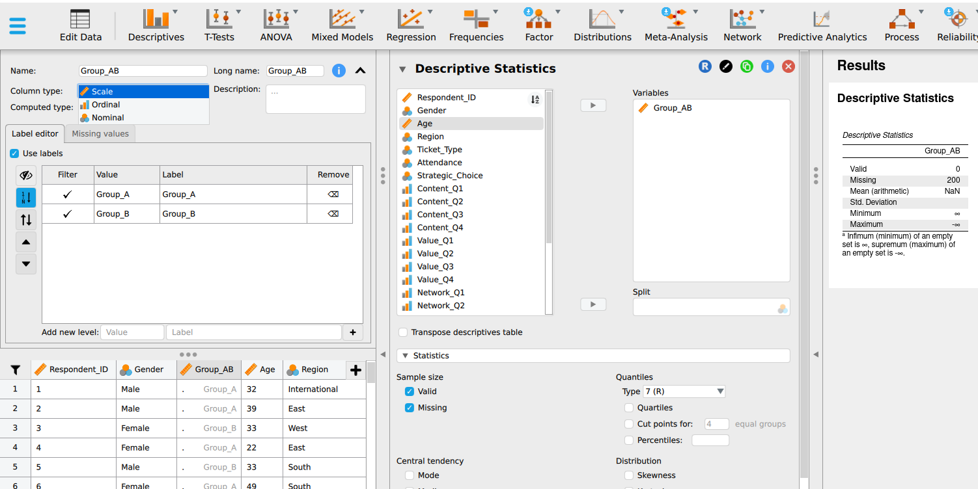Enable the Quartiles checkbox

(x=629, y=408)
